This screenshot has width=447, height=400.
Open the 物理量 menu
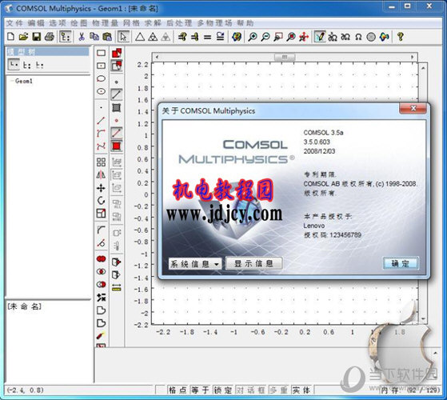106,23
